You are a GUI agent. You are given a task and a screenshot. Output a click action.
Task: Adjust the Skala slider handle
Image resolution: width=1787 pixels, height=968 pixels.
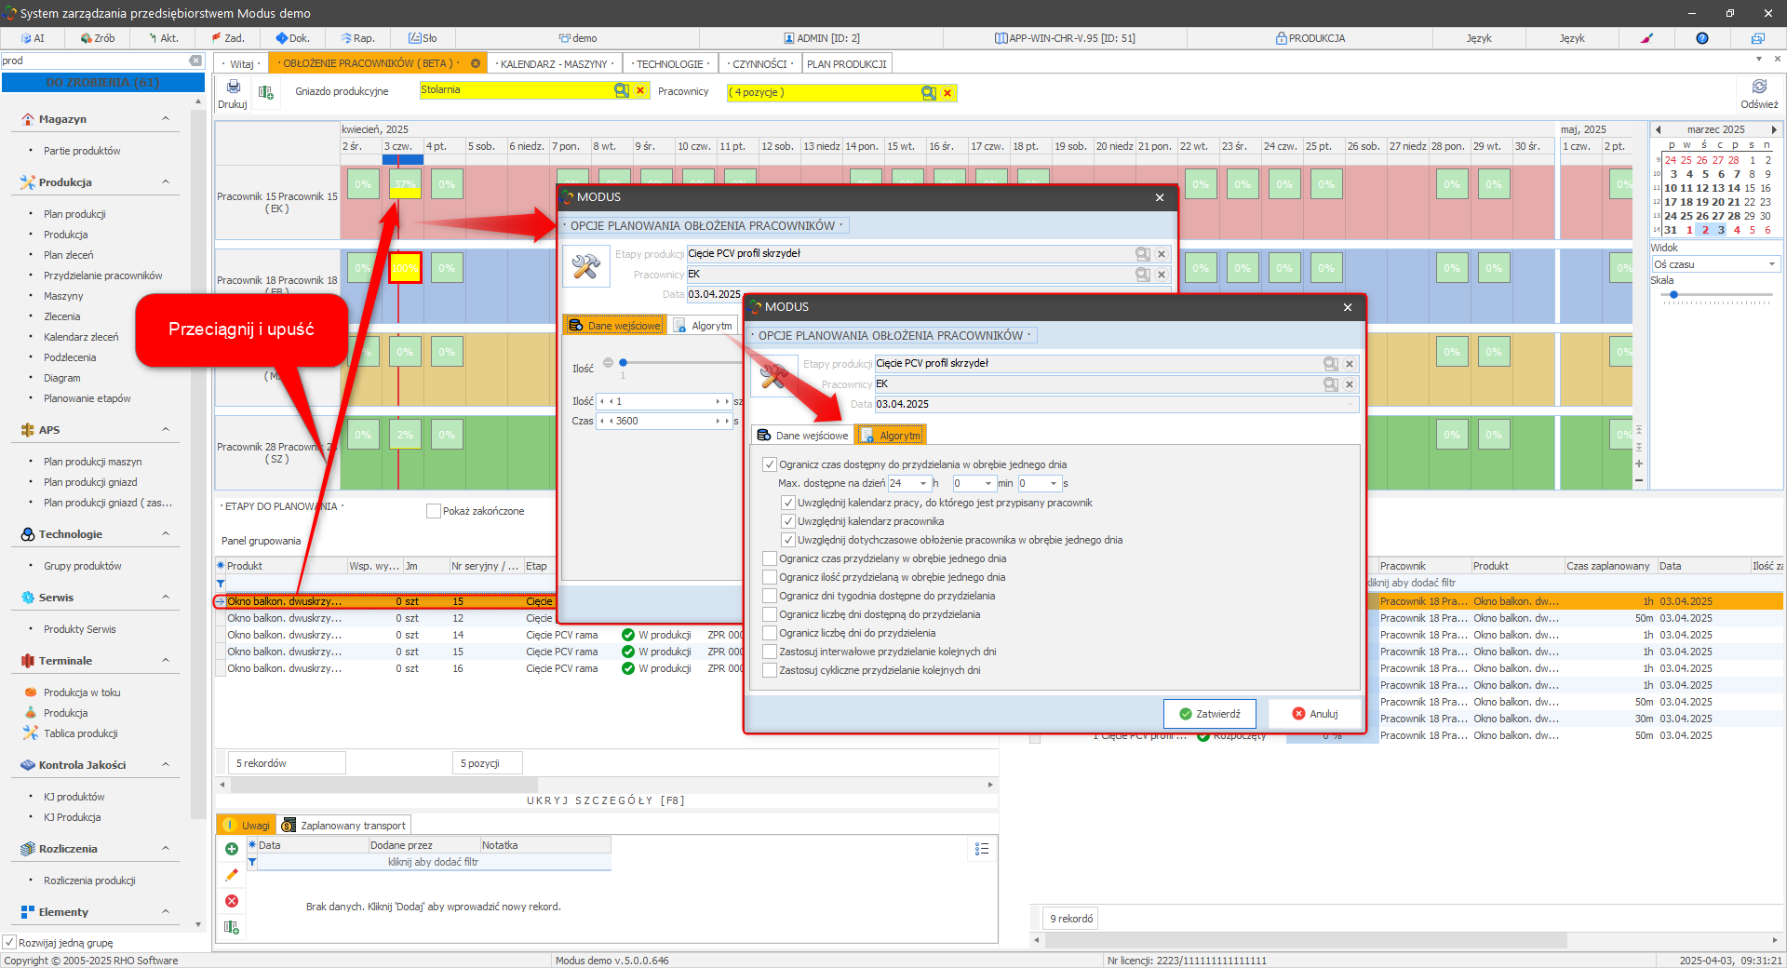(1673, 295)
